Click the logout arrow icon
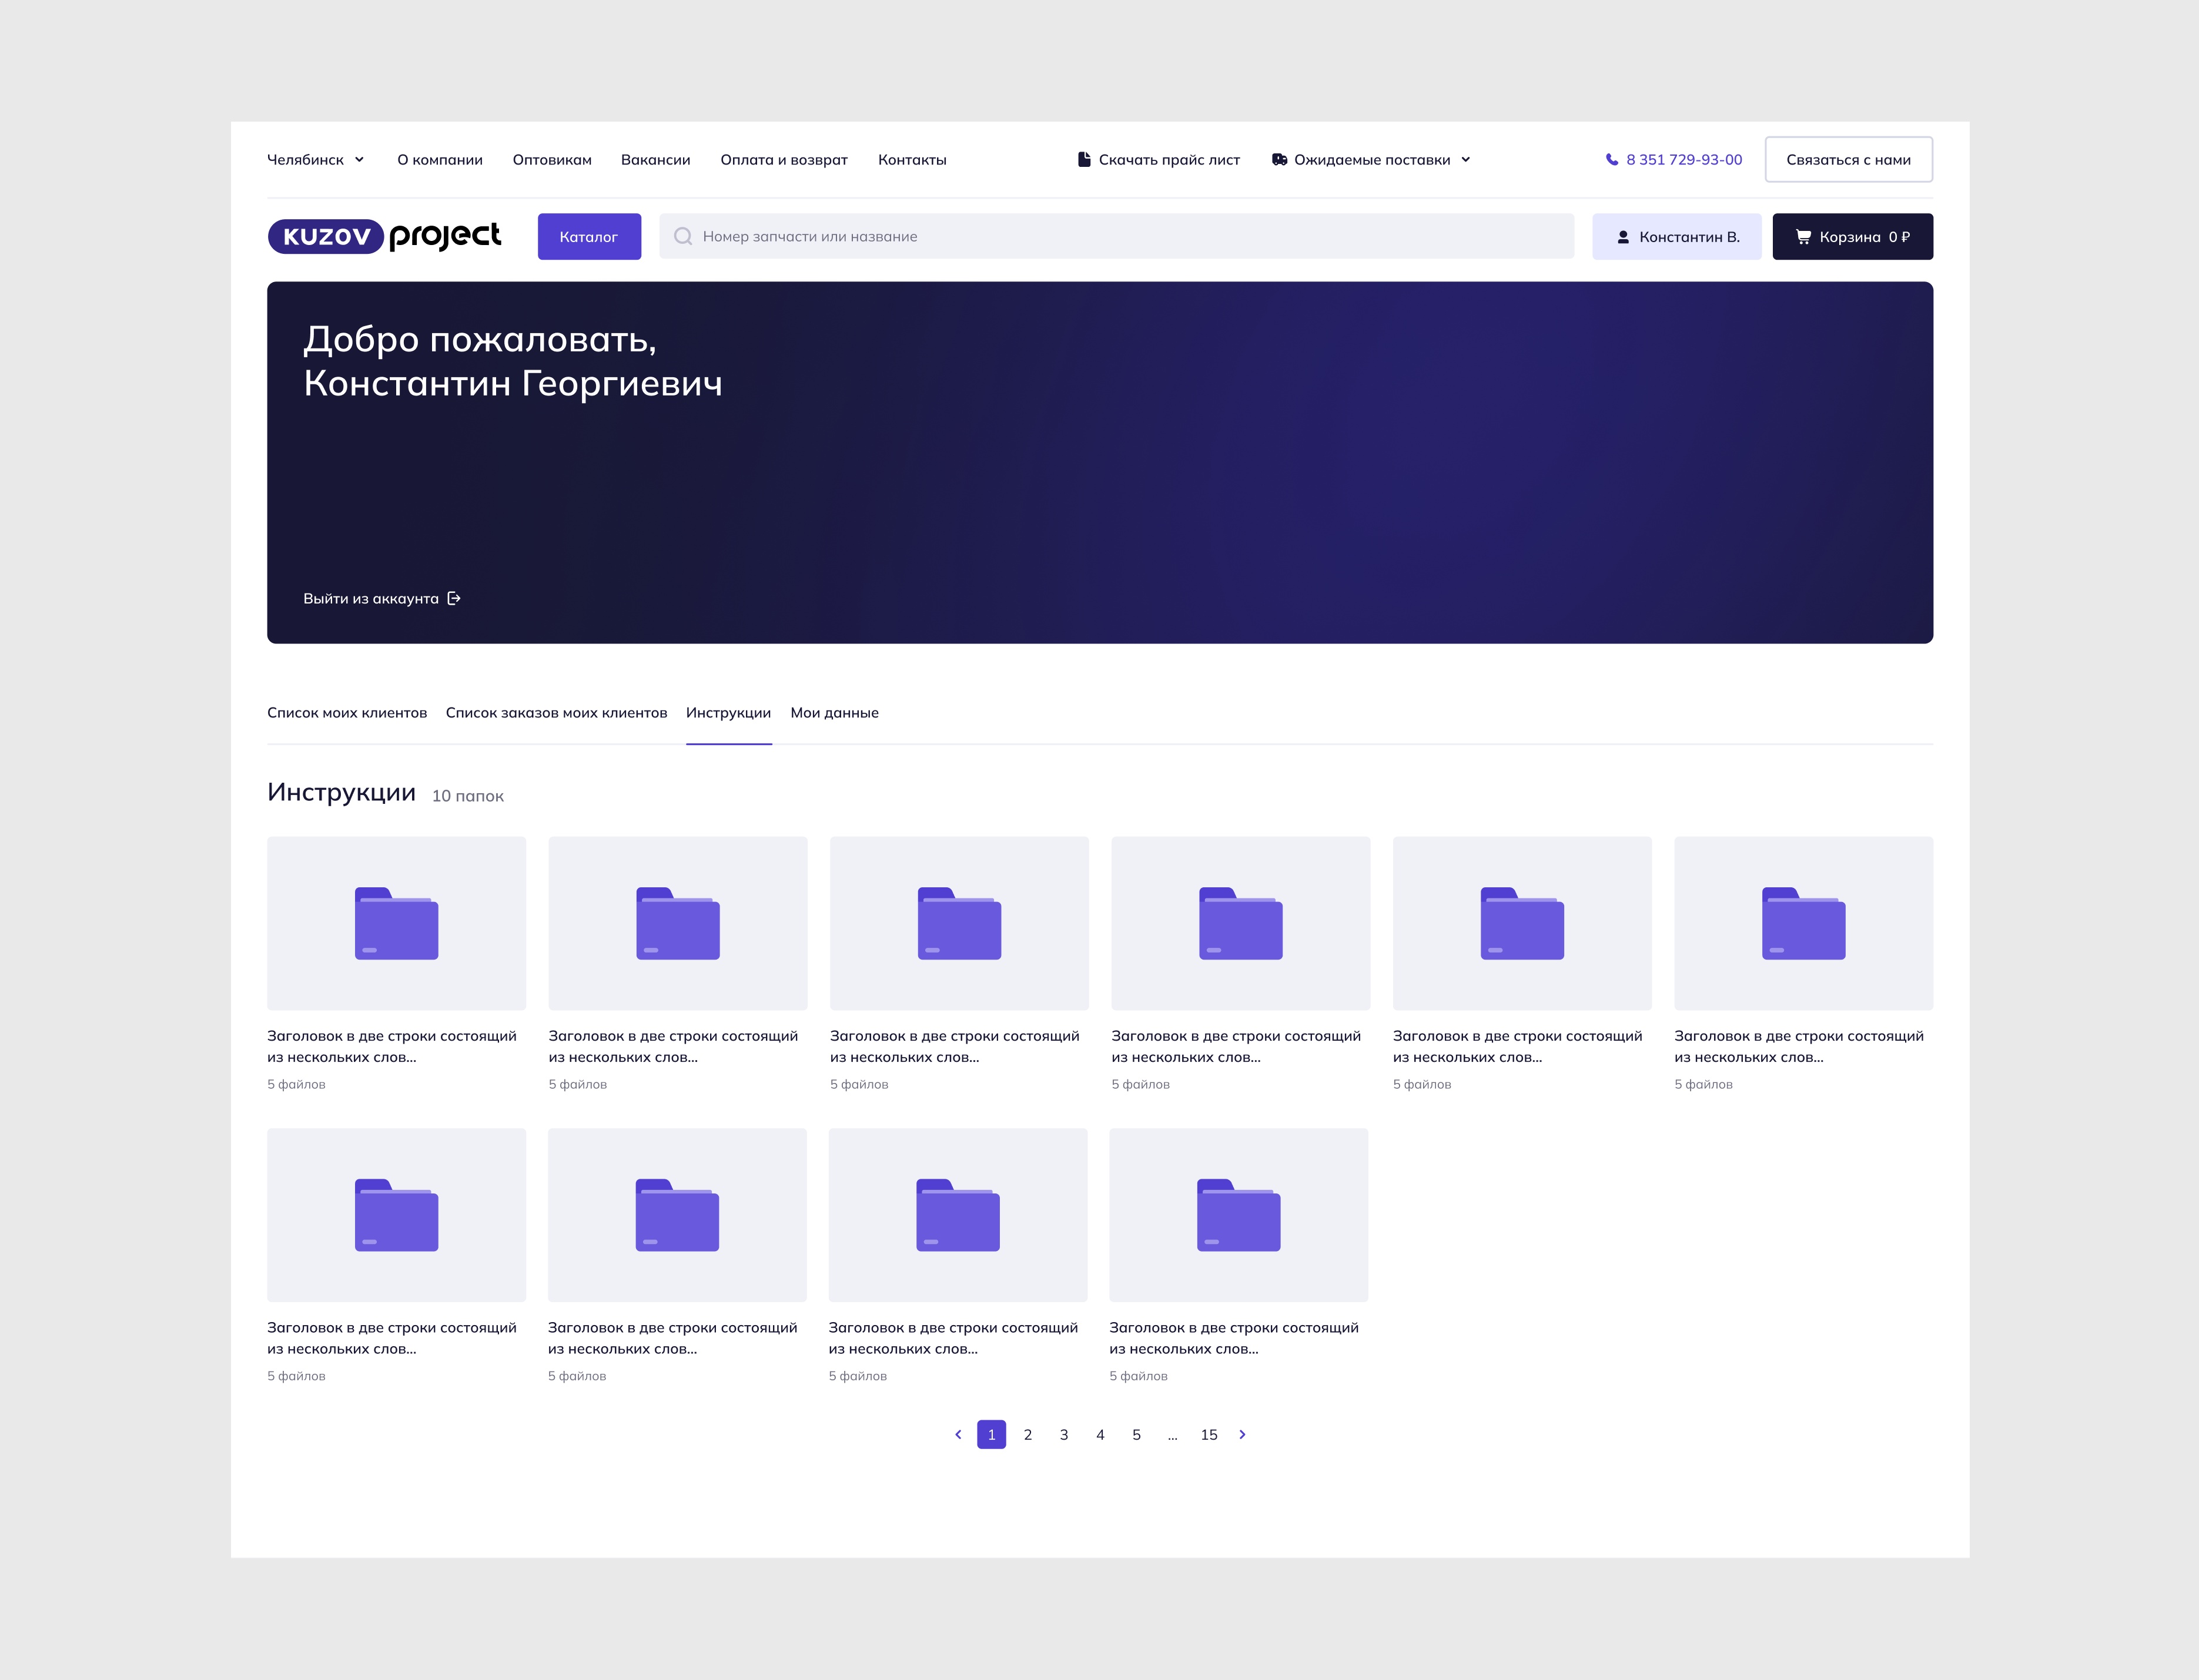This screenshot has width=2199, height=1680. coord(454,598)
